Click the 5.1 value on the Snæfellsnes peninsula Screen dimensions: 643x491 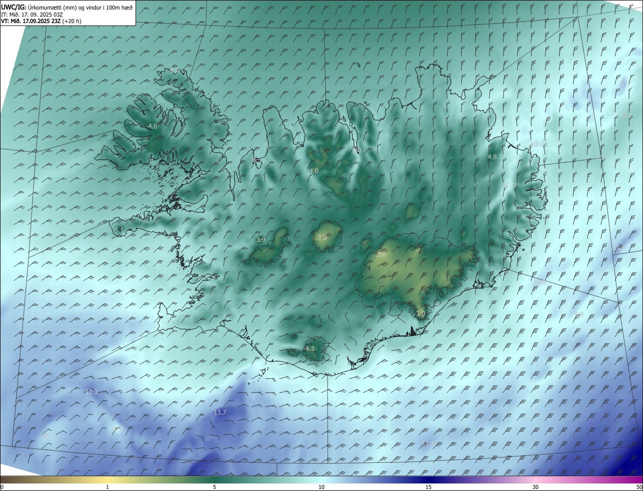point(119,230)
